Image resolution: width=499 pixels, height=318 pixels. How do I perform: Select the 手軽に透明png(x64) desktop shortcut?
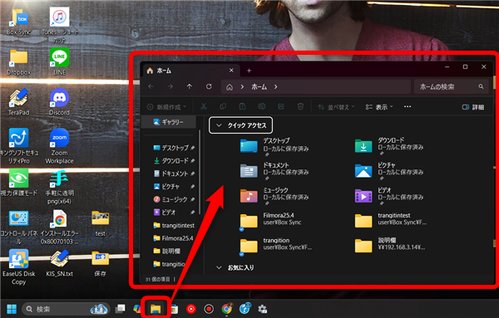tap(60, 188)
